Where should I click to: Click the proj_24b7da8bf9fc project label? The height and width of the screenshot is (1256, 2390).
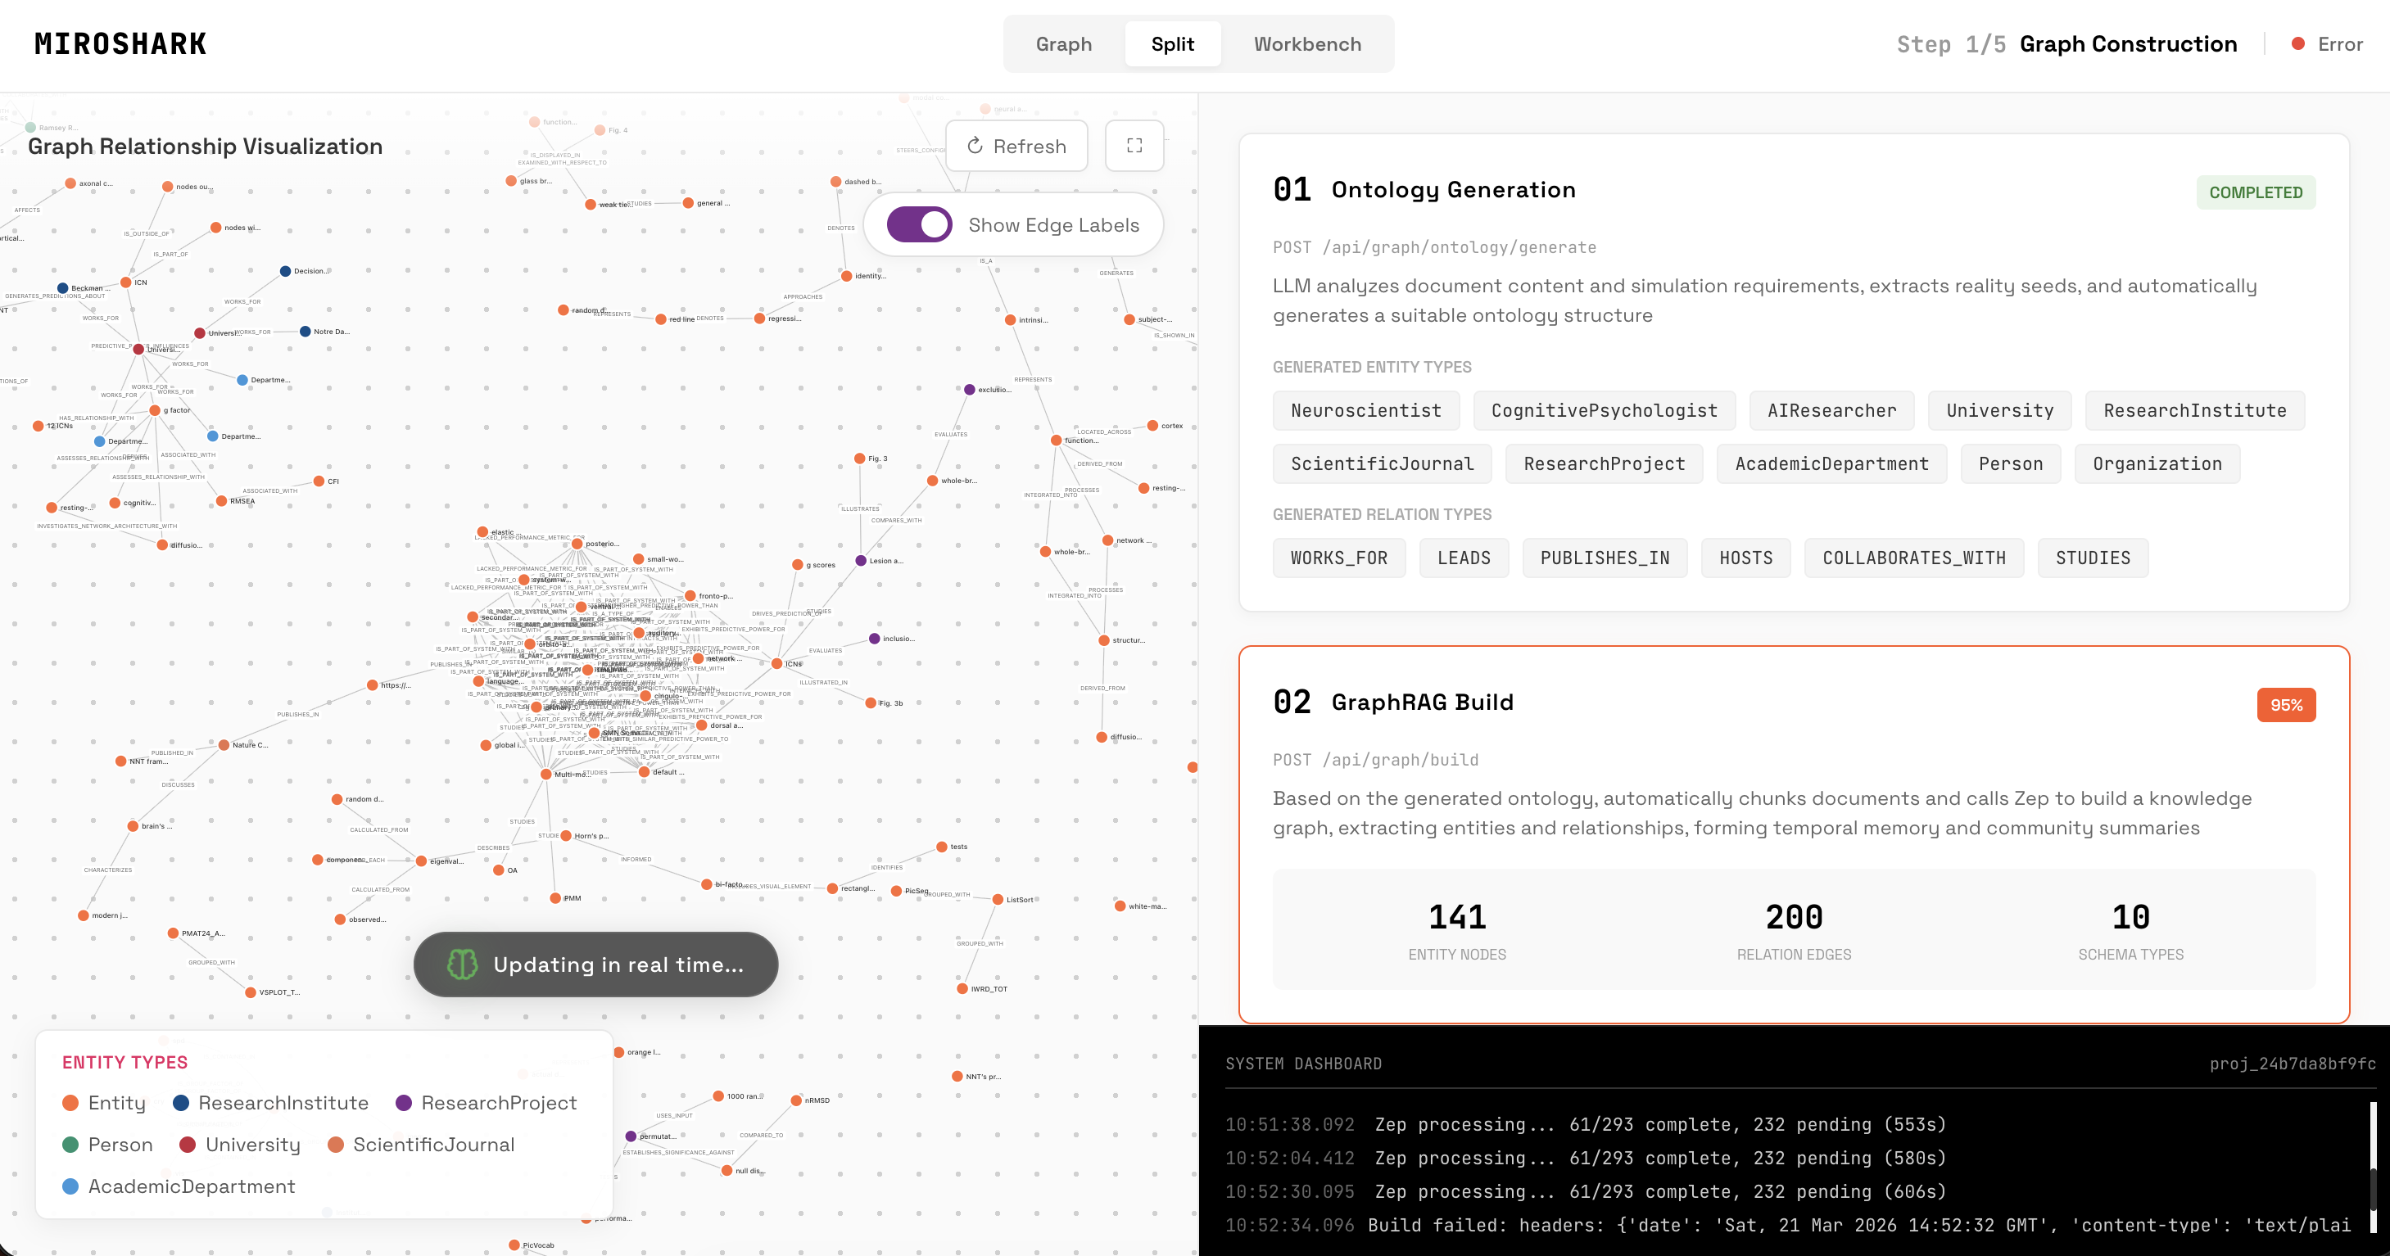(x=2292, y=1064)
